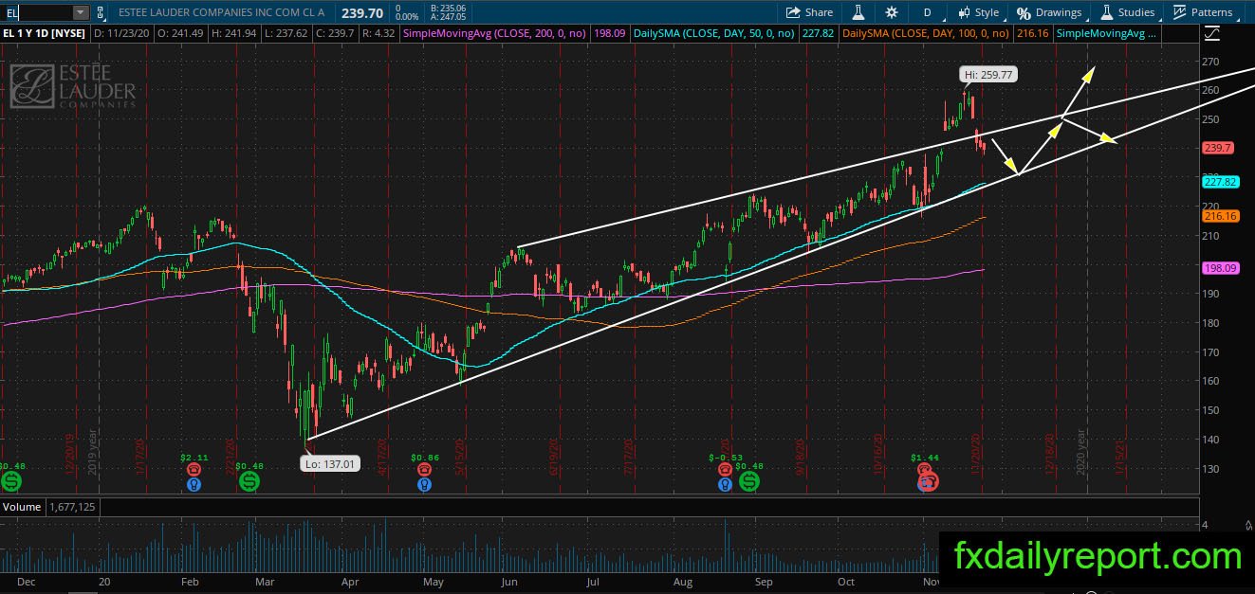Click the 50-day SMA value 227.82 in header
This screenshot has height=594, width=1255.
pos(819,33)
